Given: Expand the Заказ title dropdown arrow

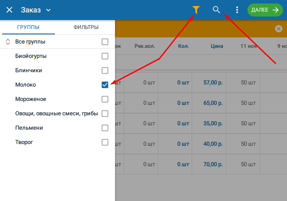Looking at the screenshot, I should click(x=48, y=10).
